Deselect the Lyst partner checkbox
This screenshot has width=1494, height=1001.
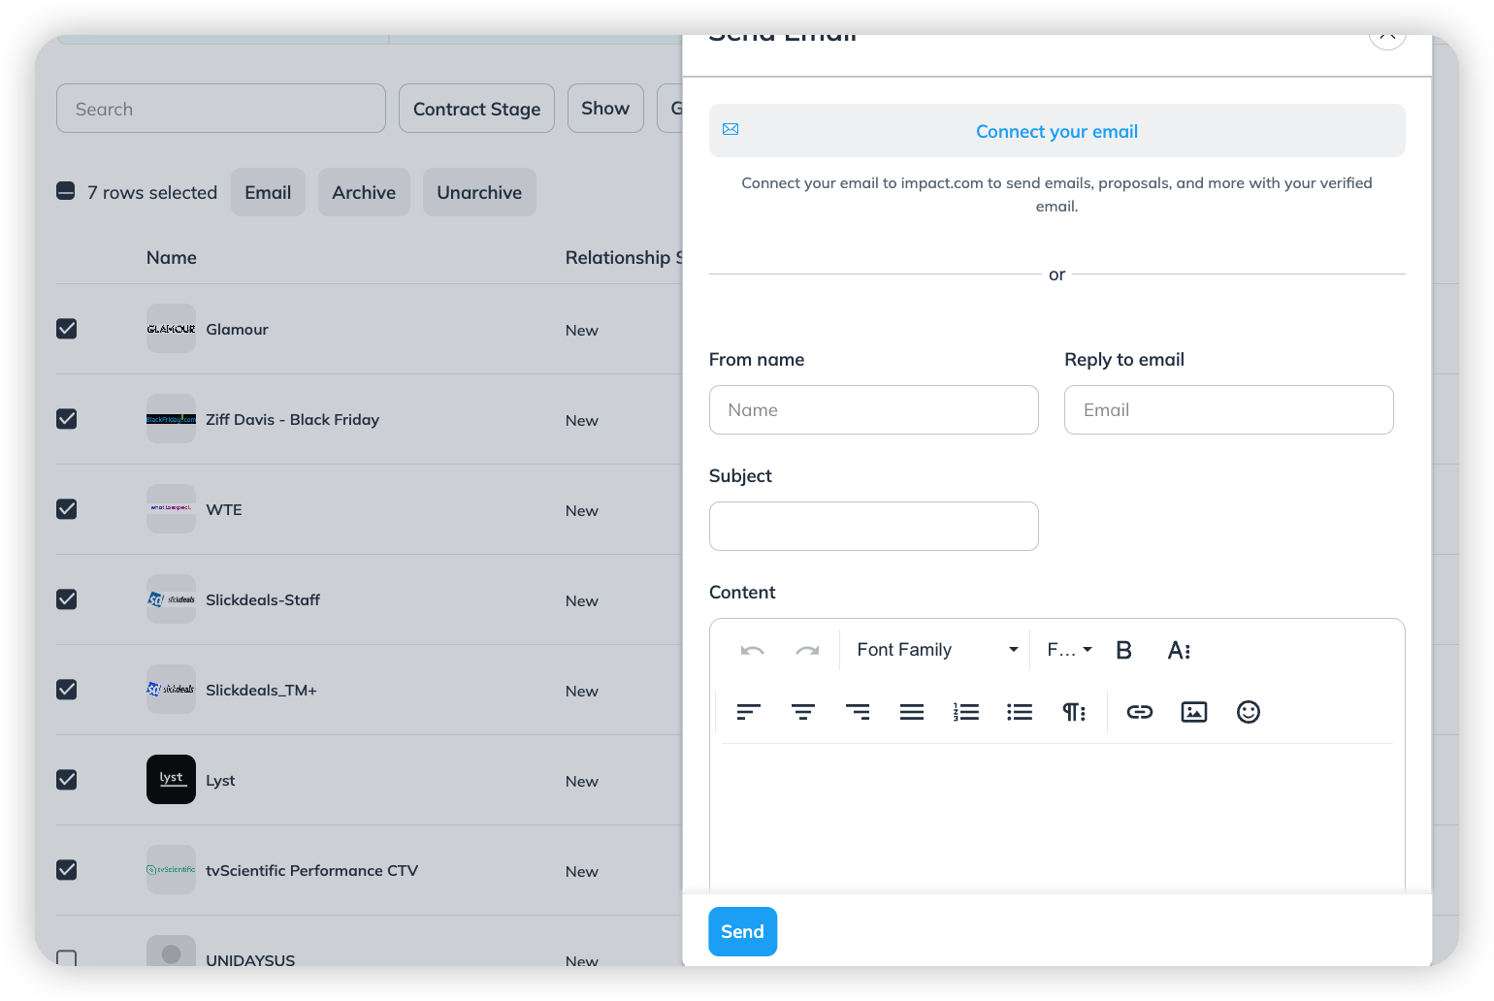point(67,780)
